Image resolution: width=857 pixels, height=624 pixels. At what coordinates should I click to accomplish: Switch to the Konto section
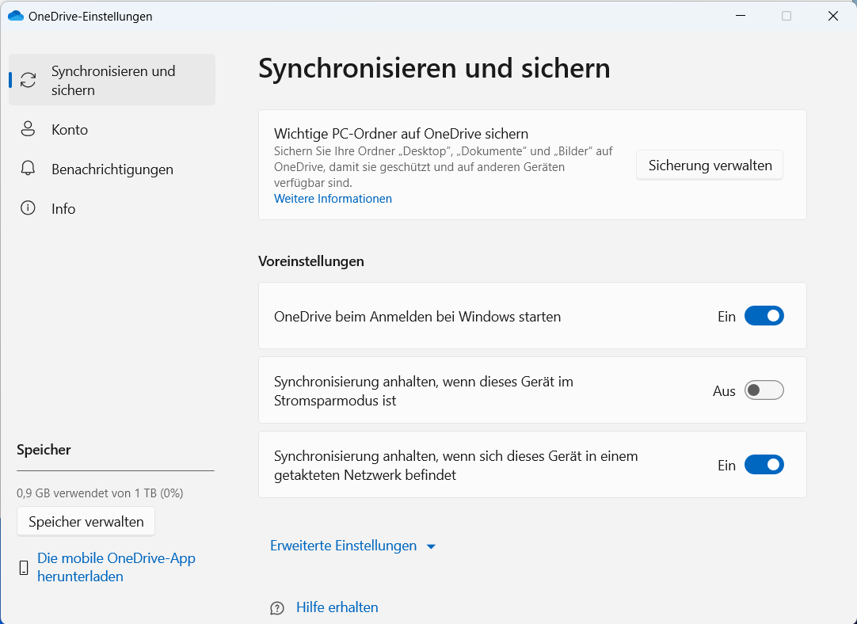68,129
